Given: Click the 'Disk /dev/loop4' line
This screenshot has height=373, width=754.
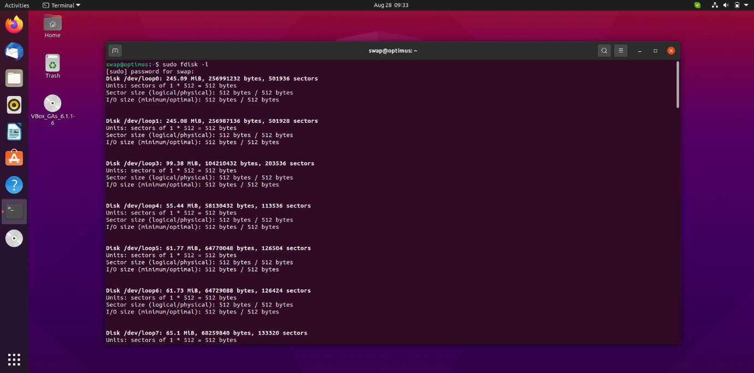Looking at the screenshot, I should click(x=208, y=206).
